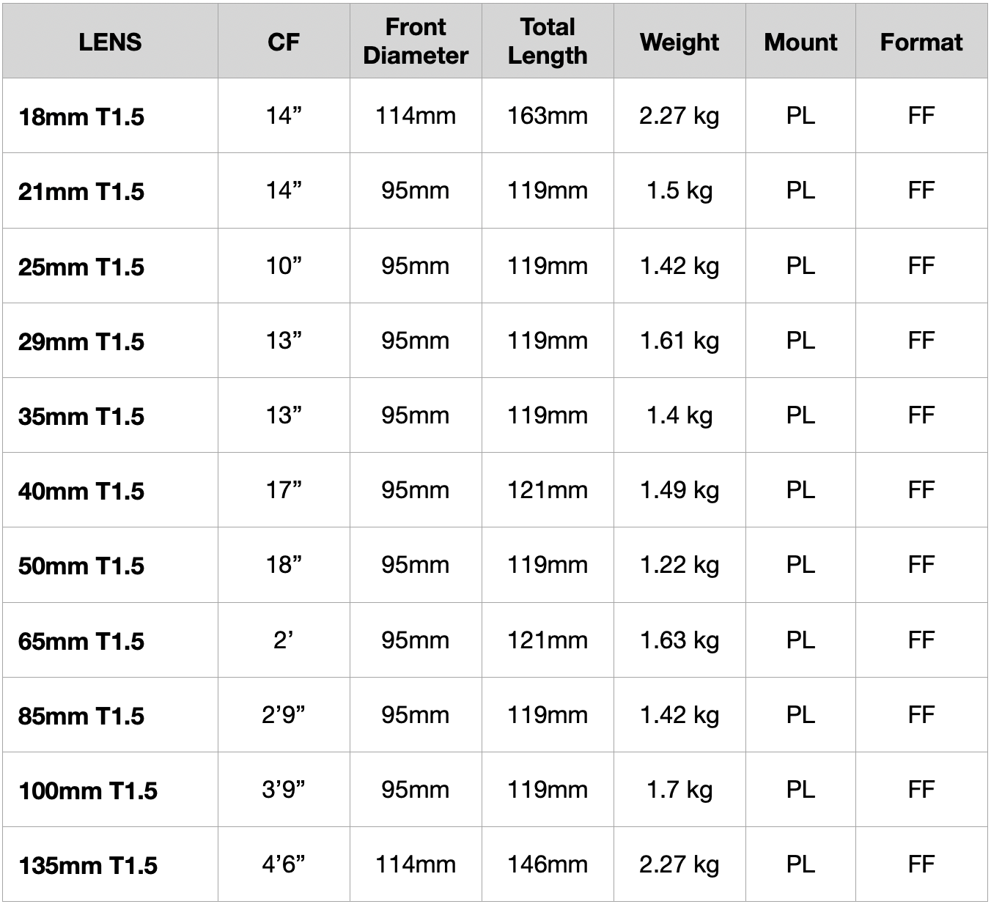Select the 50mm T1.5 close focus 18”
The image size is (991, 904).
(x=284, y=565)
